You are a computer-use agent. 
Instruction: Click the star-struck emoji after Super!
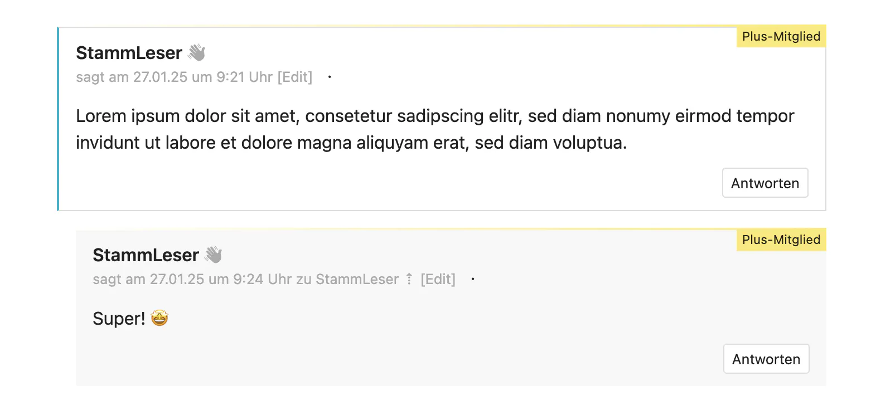tap(159, 319)
